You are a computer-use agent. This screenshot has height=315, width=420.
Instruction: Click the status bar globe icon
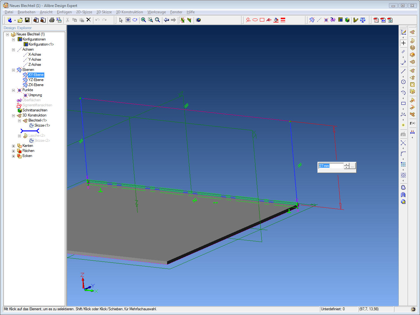click(x=413, y=309)
